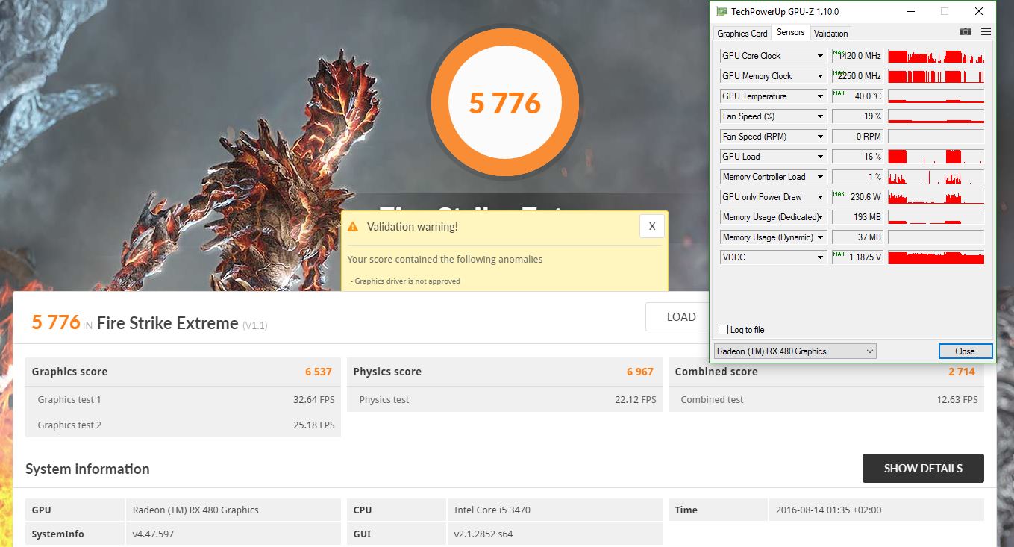Viewport: 1014px width, 547px height.
Task: Click the 230.6 W power draw value
Action: (x=857, y=197)
